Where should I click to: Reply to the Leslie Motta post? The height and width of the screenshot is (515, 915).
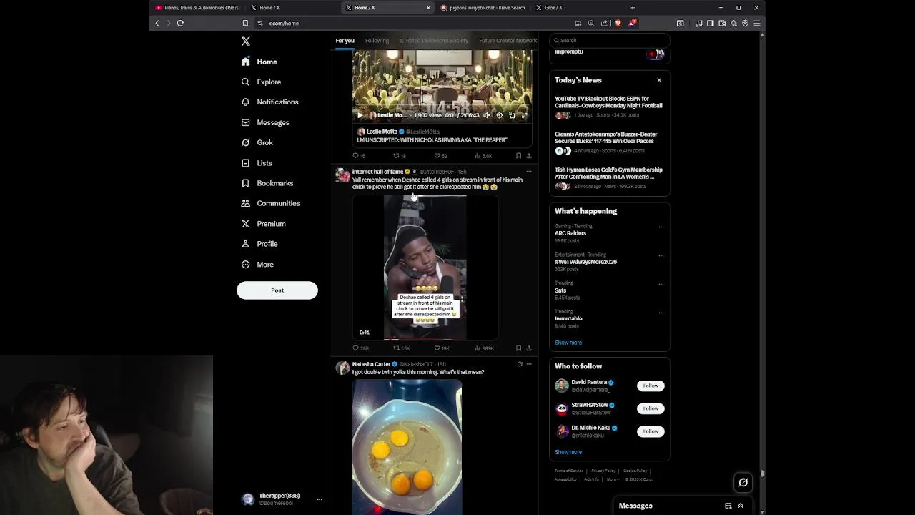[x=359, y=156]
